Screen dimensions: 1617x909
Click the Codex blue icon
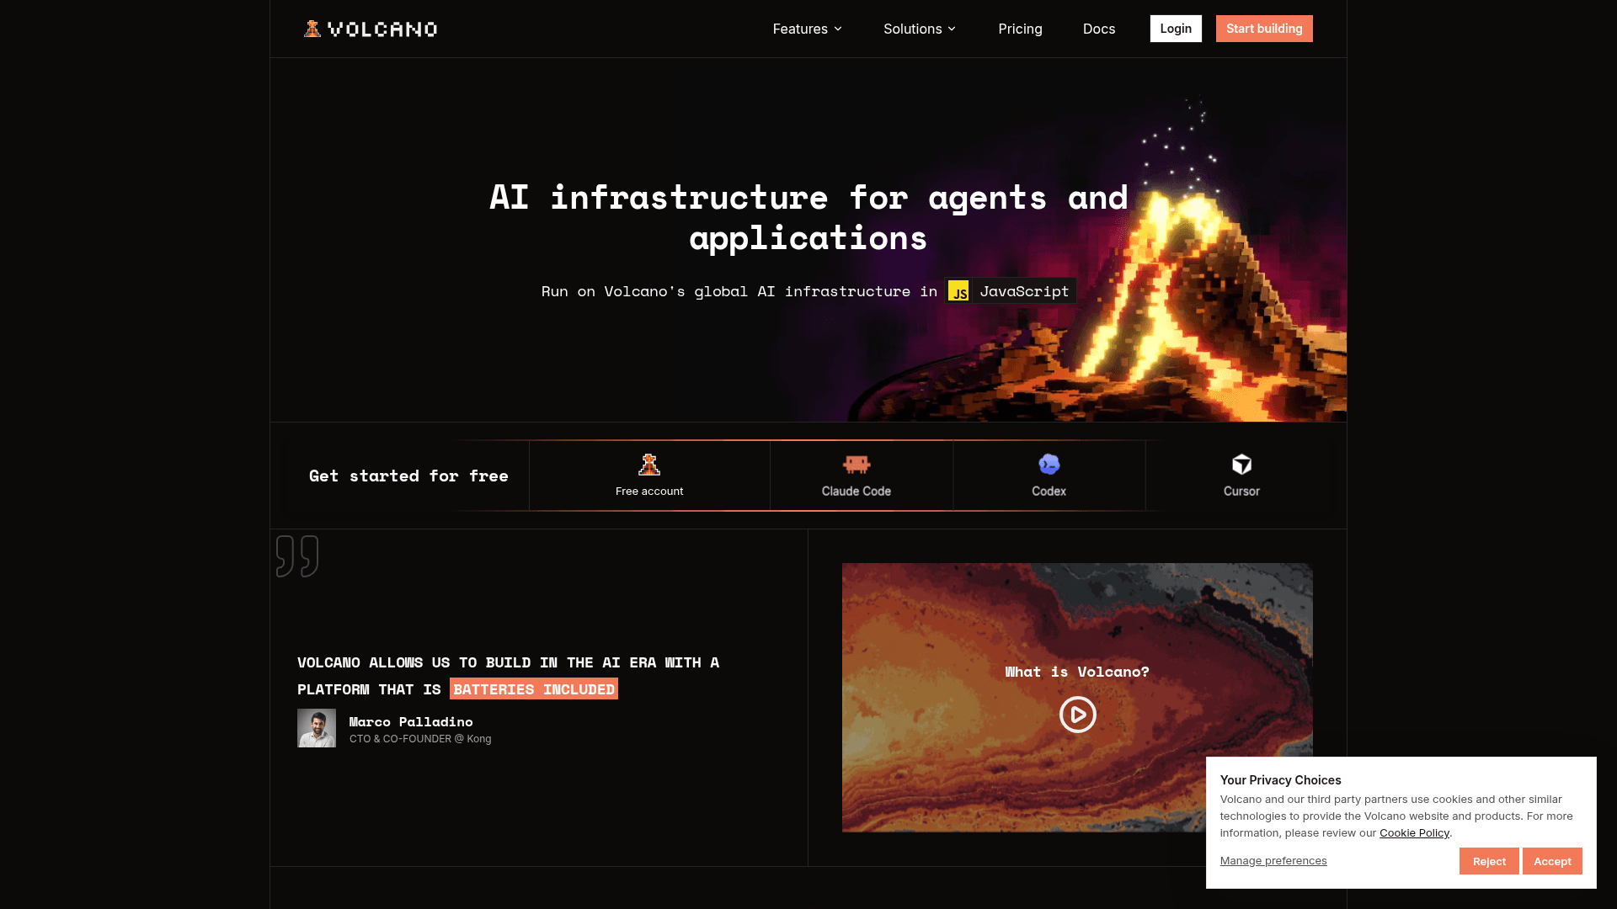(x=1049, y=465)
